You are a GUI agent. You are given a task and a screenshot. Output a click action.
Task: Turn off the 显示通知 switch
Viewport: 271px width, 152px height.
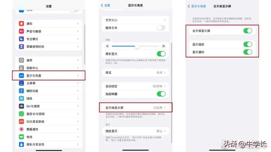click(x=248, y=52)
